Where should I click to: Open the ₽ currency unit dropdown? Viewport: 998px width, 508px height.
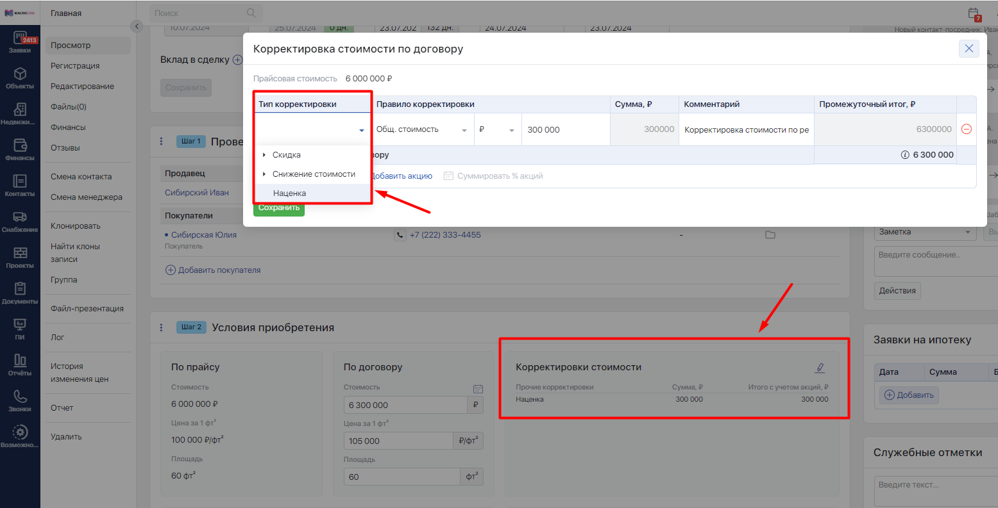pyautogui.click(x=497, y=130)
